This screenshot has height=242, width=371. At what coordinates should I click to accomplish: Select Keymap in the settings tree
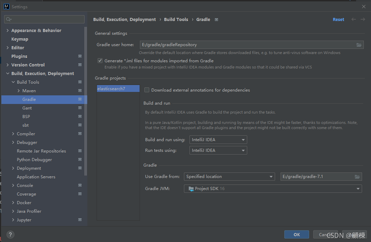(x=20, y=39)
